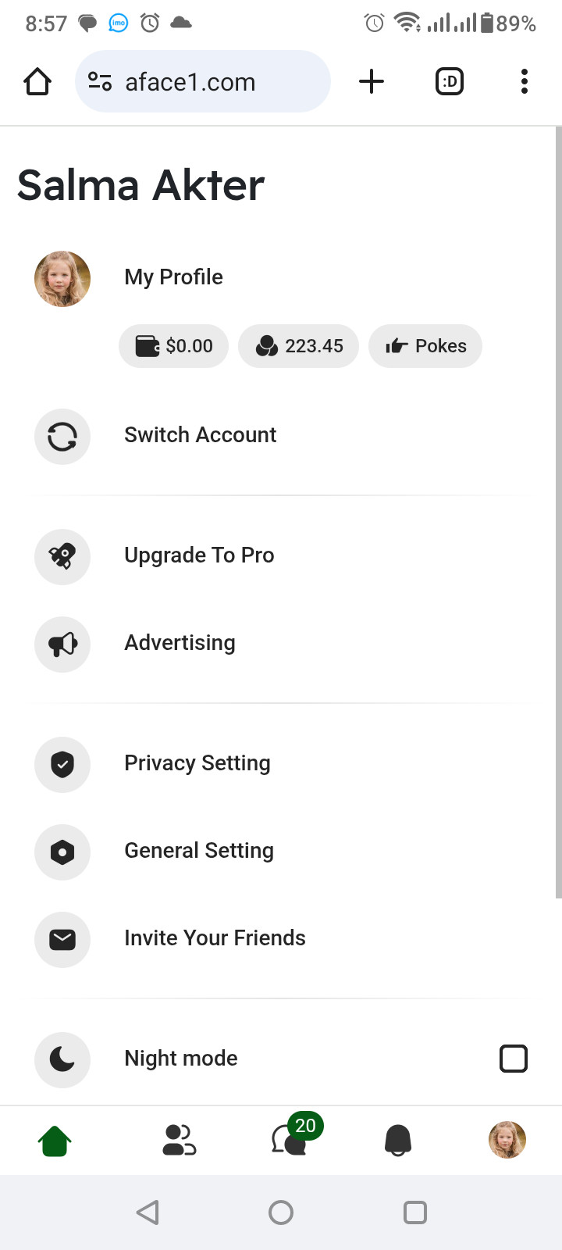Select the Night mode label
This screenshot has height=1250, width=562.
pyautogui.click(x=181, y=1058)
